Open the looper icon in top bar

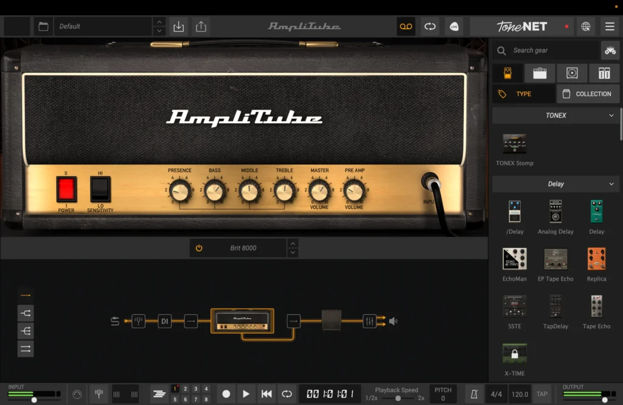point(430,27)
